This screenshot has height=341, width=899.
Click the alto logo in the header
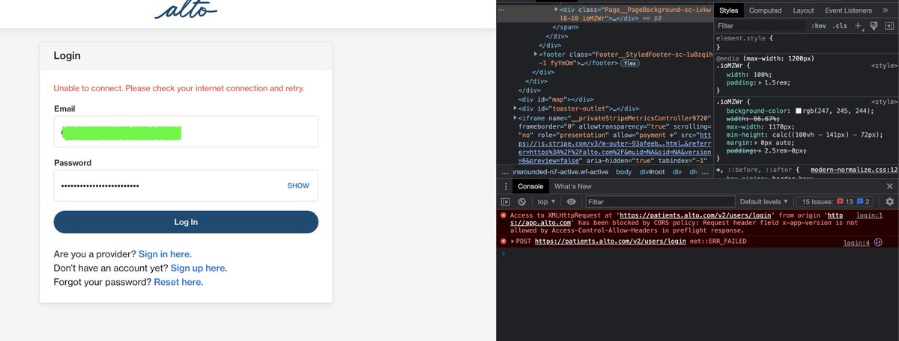point(187,9)
